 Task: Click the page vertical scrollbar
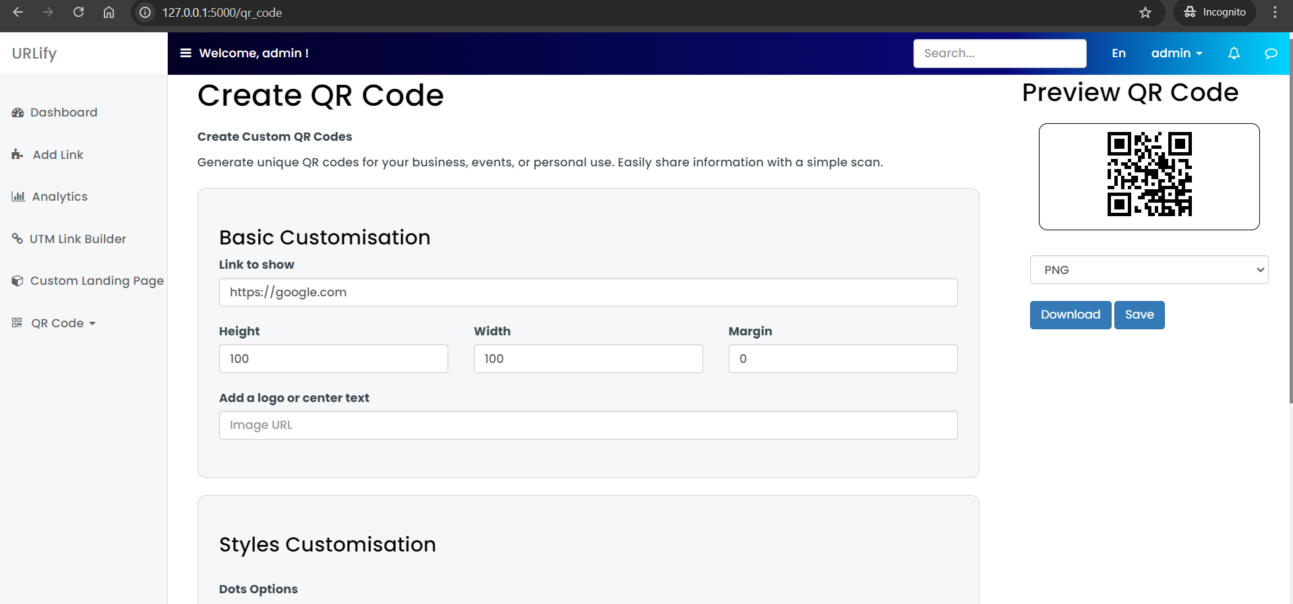1290,222
